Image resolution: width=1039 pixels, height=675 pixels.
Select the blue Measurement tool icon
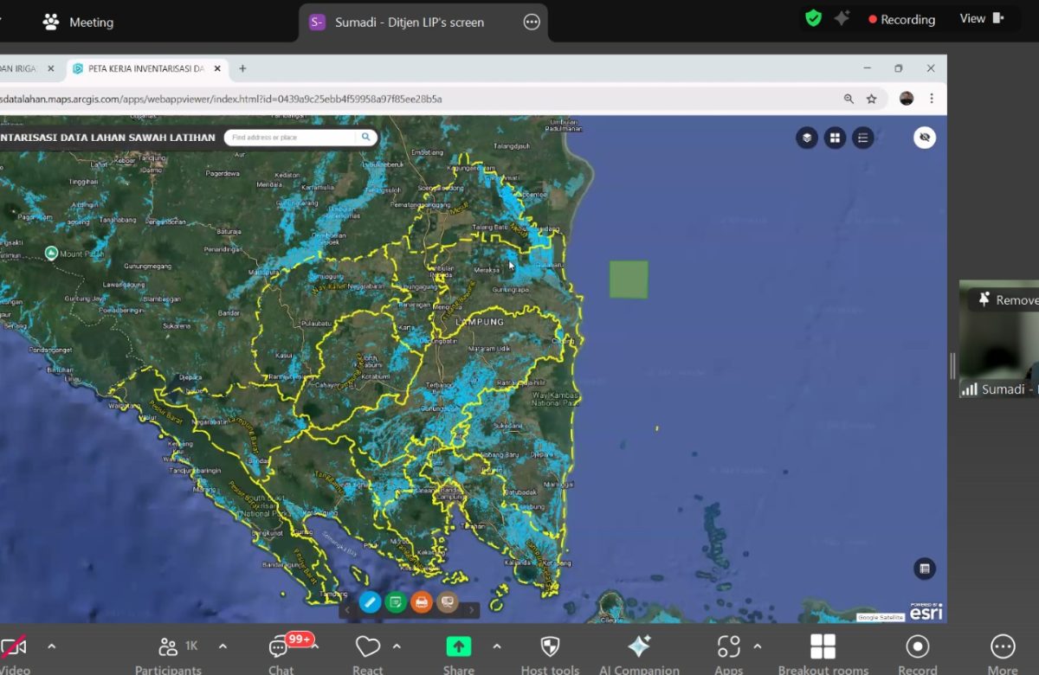(370, 602)
